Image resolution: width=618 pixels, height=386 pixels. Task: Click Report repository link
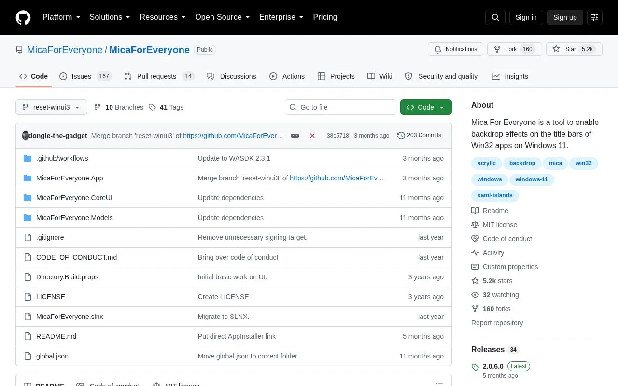pos(497,323)
